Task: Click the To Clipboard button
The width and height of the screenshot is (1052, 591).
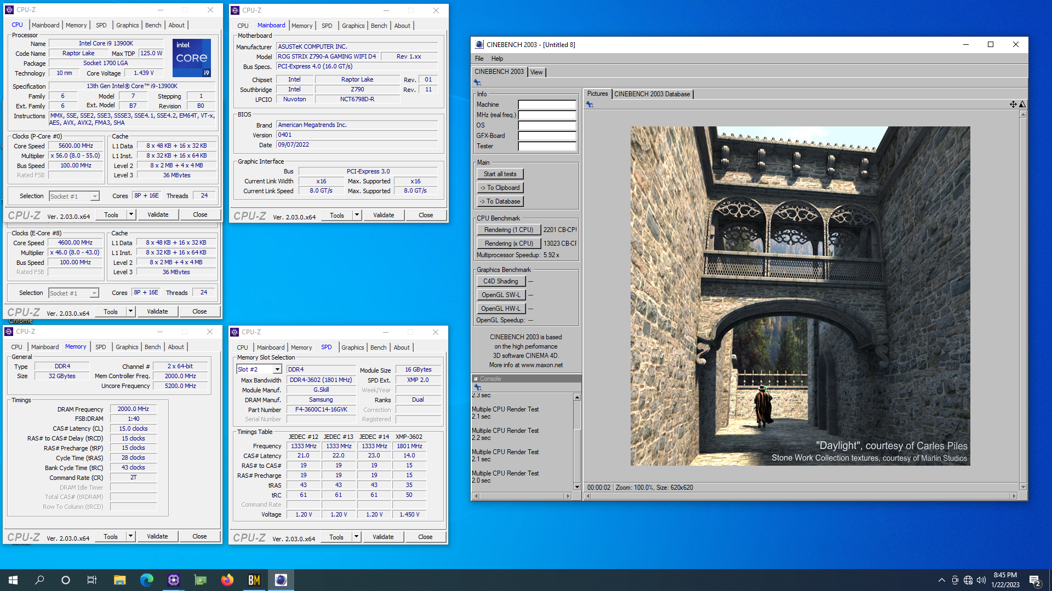Action: pyautogui.click(x=500, y=188)
